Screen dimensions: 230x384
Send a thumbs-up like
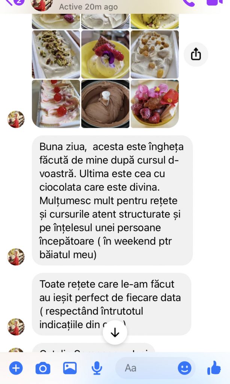click(x=214, y=367)
